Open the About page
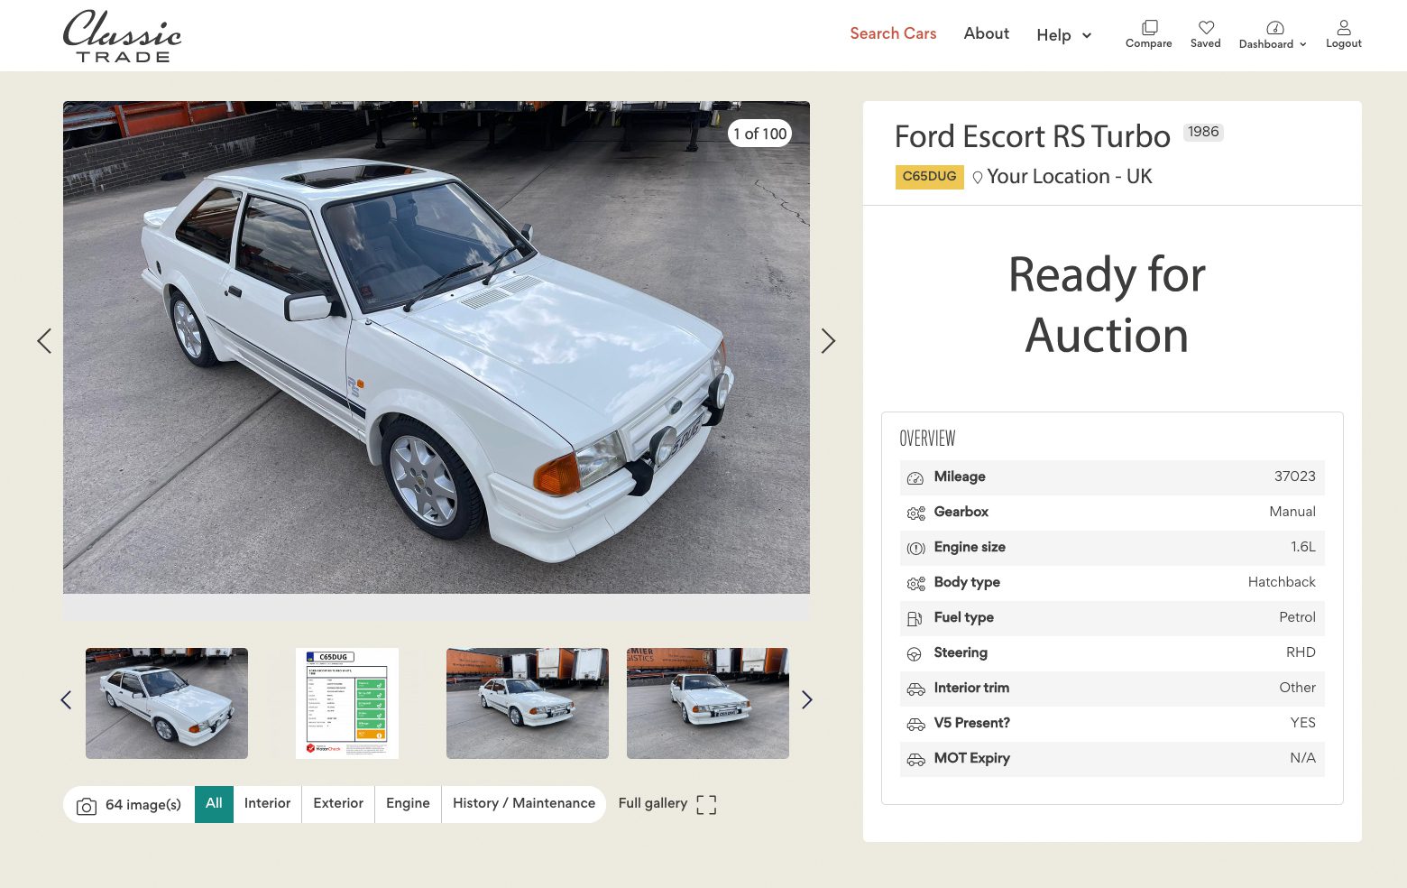 tap(987, 33)
